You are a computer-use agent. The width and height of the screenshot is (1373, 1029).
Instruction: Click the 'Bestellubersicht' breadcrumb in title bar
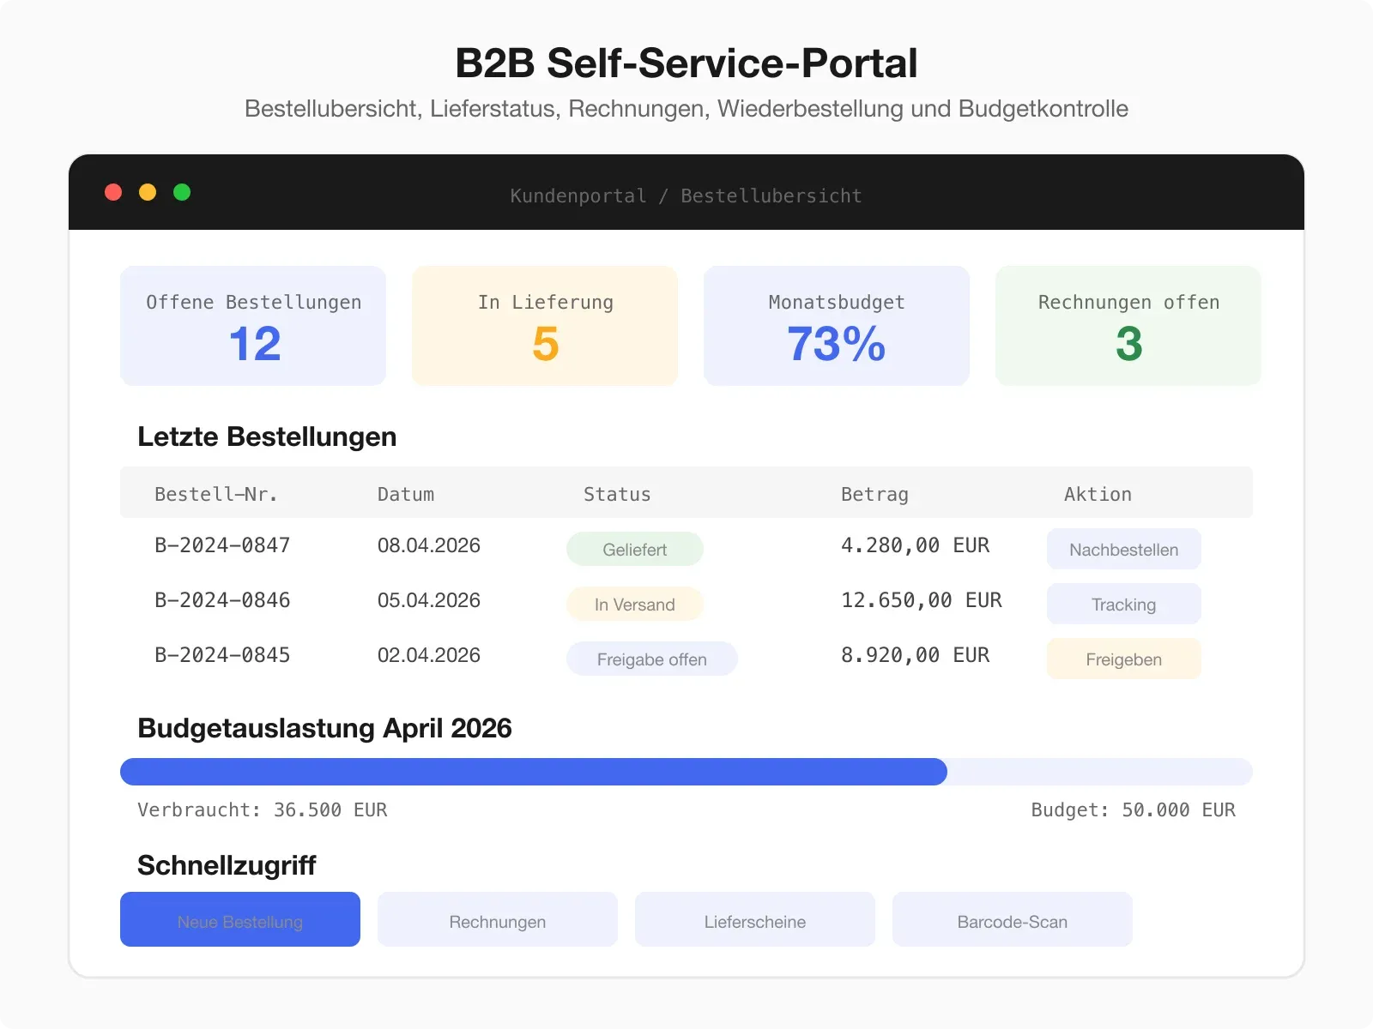click(x=771, y=196)
